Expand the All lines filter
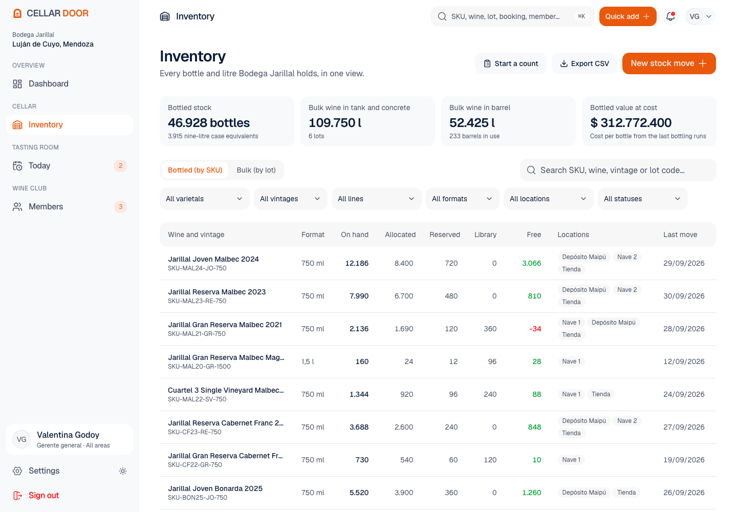 point(377,199)
